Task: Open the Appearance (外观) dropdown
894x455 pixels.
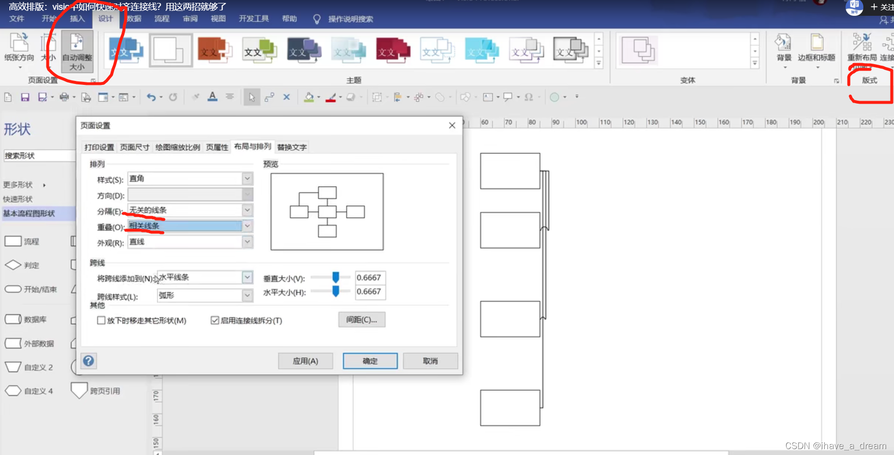Action: [248, 242]
